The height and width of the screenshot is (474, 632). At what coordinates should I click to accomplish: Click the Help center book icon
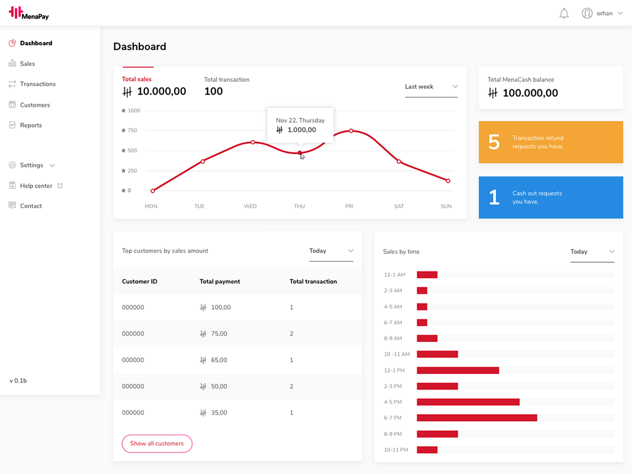point(12,185)
